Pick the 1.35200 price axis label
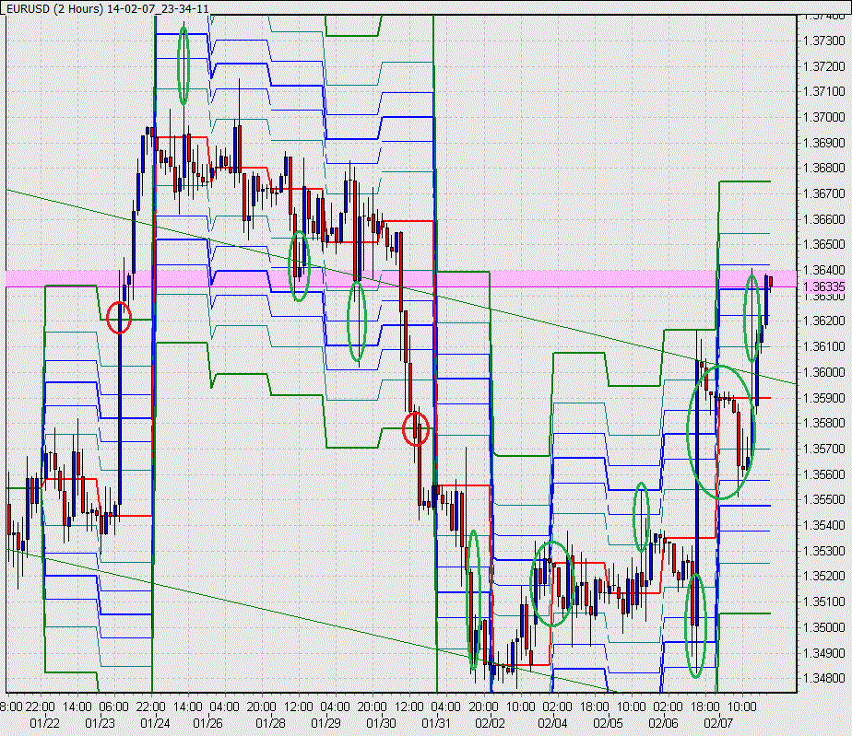This screenshot has height=736, width=852. coord(823,576)
